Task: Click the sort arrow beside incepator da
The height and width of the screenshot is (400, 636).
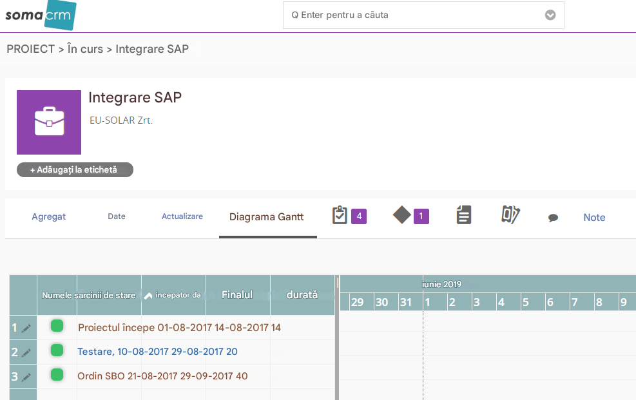Action: click(x=148, y=296)
